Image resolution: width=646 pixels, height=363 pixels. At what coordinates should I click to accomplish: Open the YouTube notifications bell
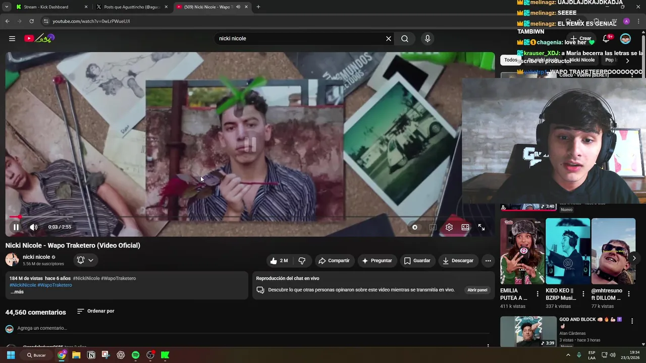[x=607, y=38]
